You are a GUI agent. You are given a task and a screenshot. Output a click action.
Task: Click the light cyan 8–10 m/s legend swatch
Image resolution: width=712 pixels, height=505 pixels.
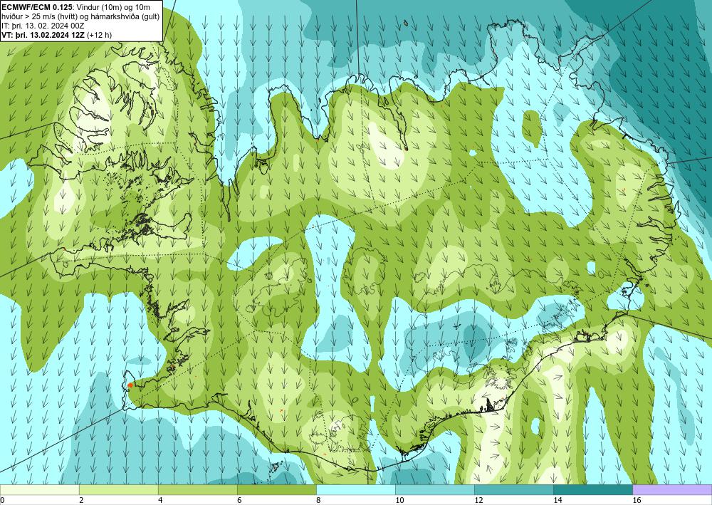click(355, 489)
